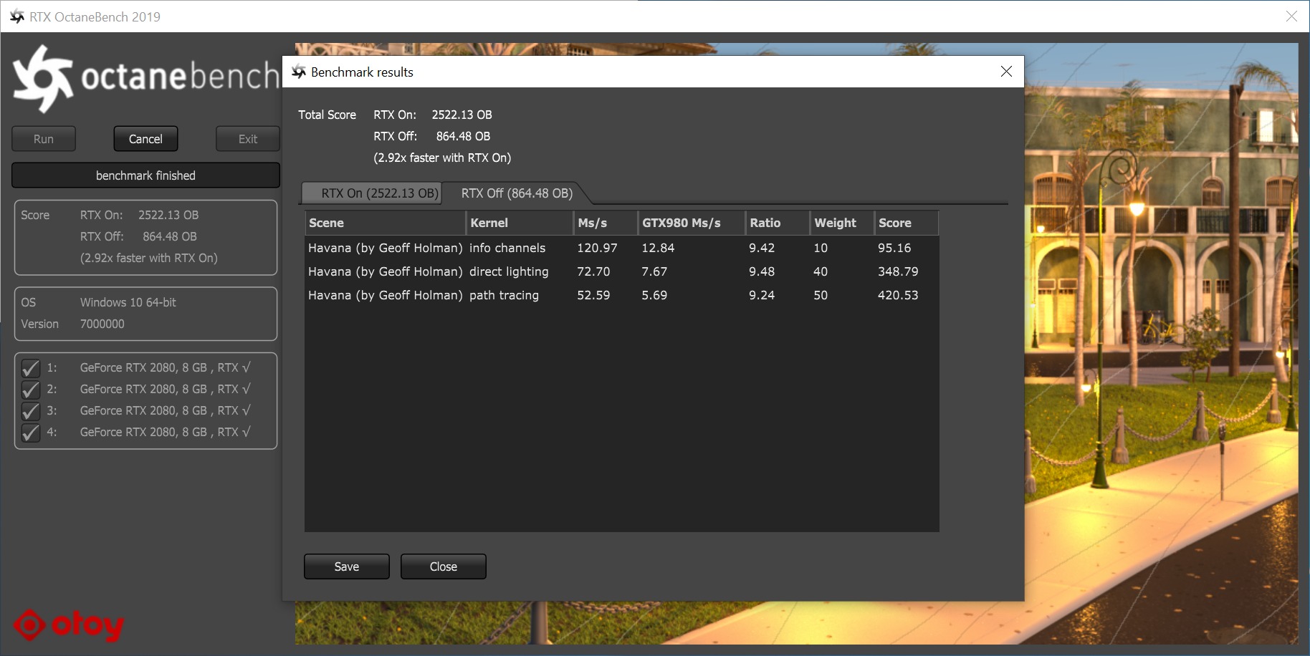Click the Run button
1310x656 pixels.
44,139
